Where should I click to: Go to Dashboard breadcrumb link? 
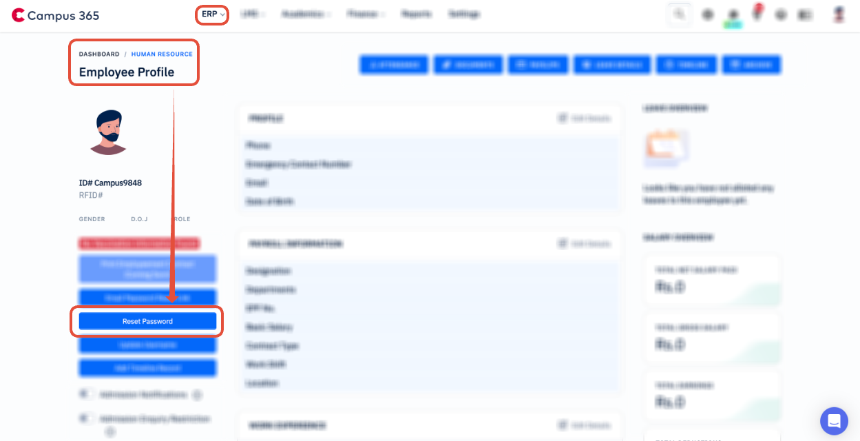click(x=99, y=54)
